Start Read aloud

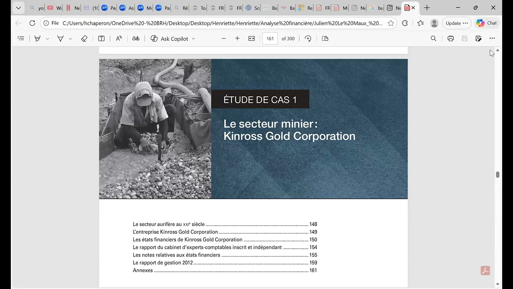click(x=119, y=39)
